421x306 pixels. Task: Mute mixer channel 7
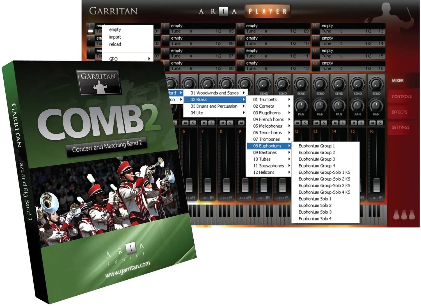point(204,123)
